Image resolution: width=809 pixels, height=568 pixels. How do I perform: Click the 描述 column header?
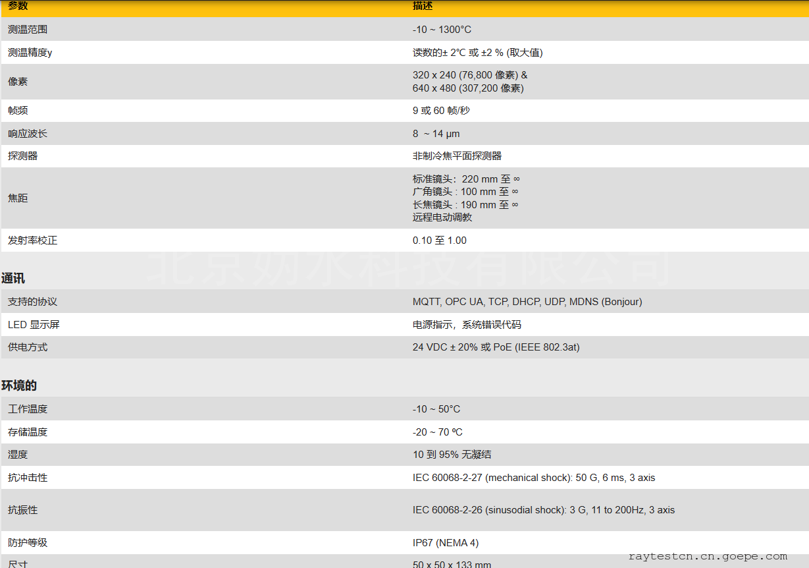click(x=423, y=6)
